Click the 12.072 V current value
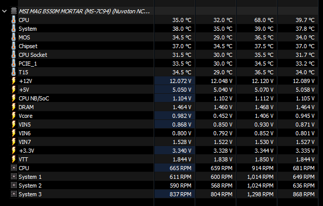The height and width of the screenshot is (206, 323). pos(180,81)
